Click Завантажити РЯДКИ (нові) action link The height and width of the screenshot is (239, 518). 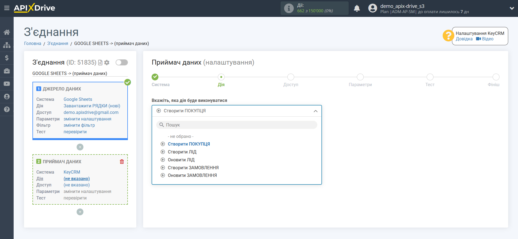tap(92, 106)
